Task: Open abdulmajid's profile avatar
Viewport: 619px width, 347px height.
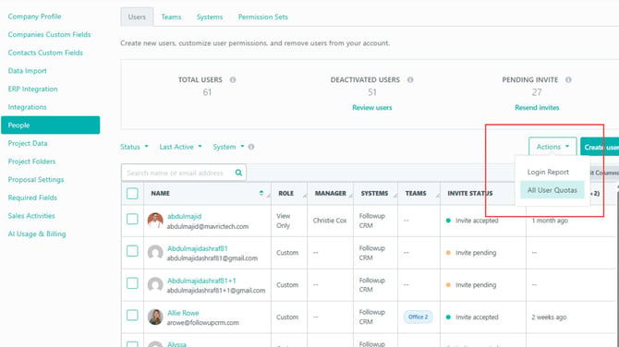Action: [x=155, y=221]
